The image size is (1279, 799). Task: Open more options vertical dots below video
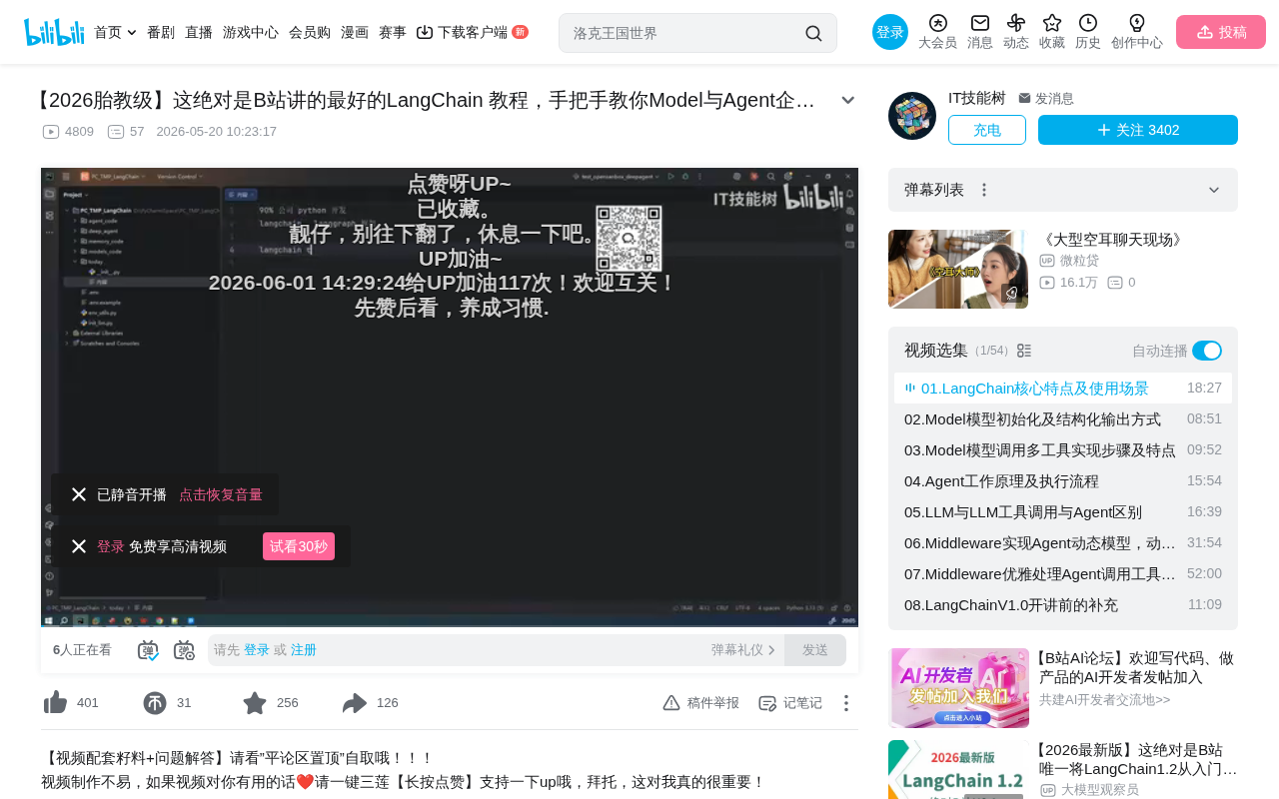click(x=845, y=703)
